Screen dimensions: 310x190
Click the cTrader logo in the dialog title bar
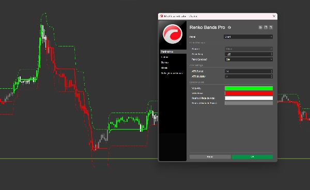click(161, 16)
